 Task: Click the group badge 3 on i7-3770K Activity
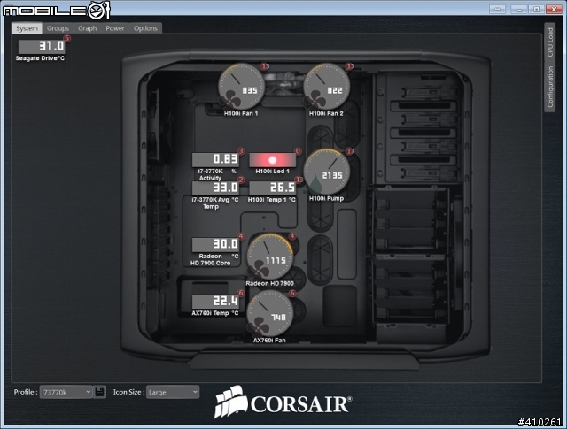tap(241, 151)
